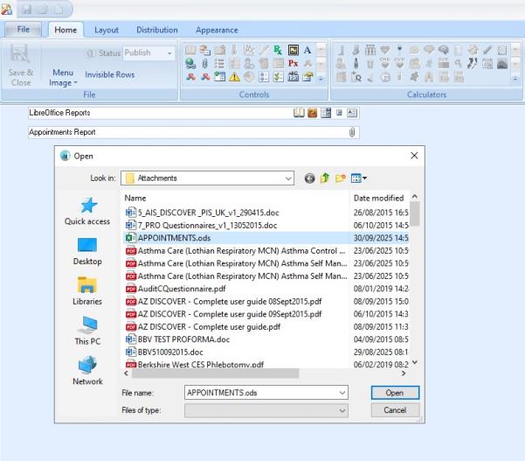Open the Network location in the sidebar

[87, 371]
